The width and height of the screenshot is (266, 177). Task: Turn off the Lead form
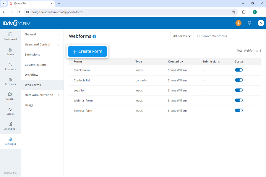pos(239,90)
